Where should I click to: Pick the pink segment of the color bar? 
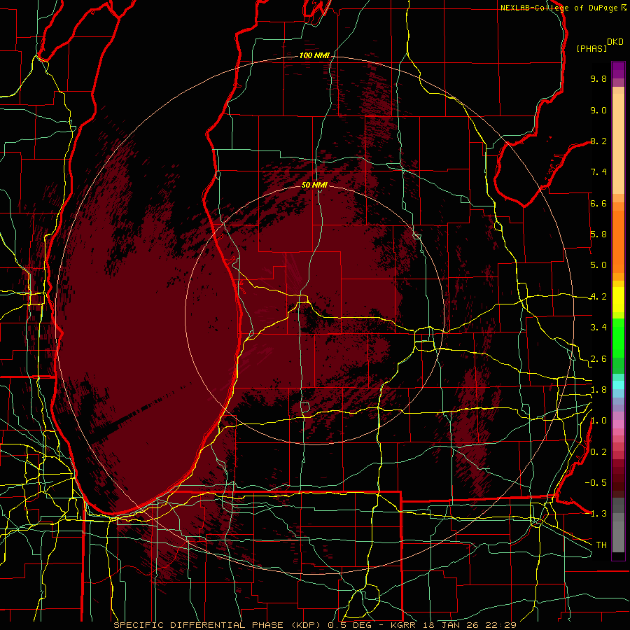[618, 424]
